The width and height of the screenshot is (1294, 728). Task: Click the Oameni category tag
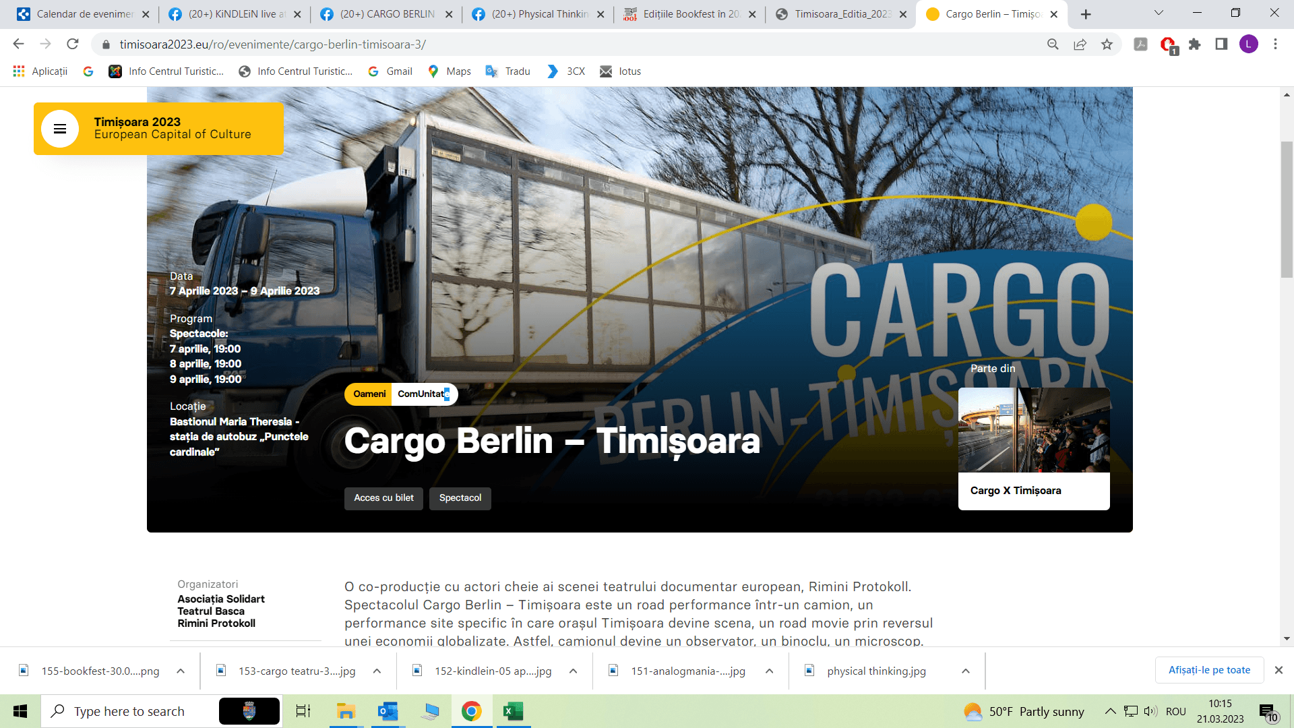369,394
